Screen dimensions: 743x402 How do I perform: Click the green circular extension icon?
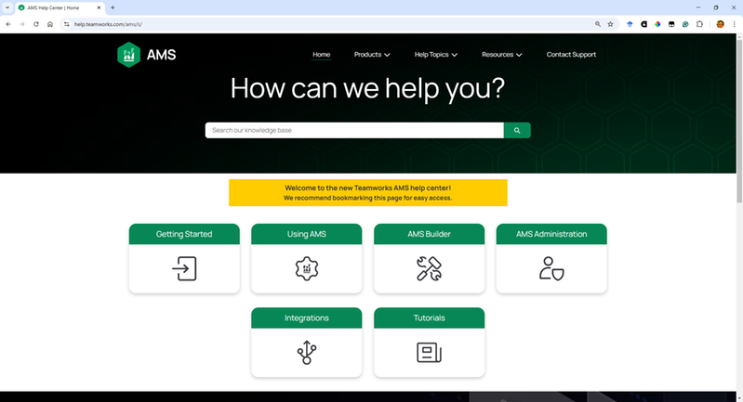pos(685,24)
